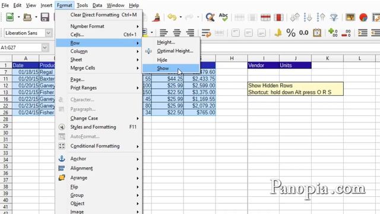Viewport: 380px width, 214px height.
Task: Click the Format as Date calendar icon
Action: pyautogui.click(x=317, y=33)
